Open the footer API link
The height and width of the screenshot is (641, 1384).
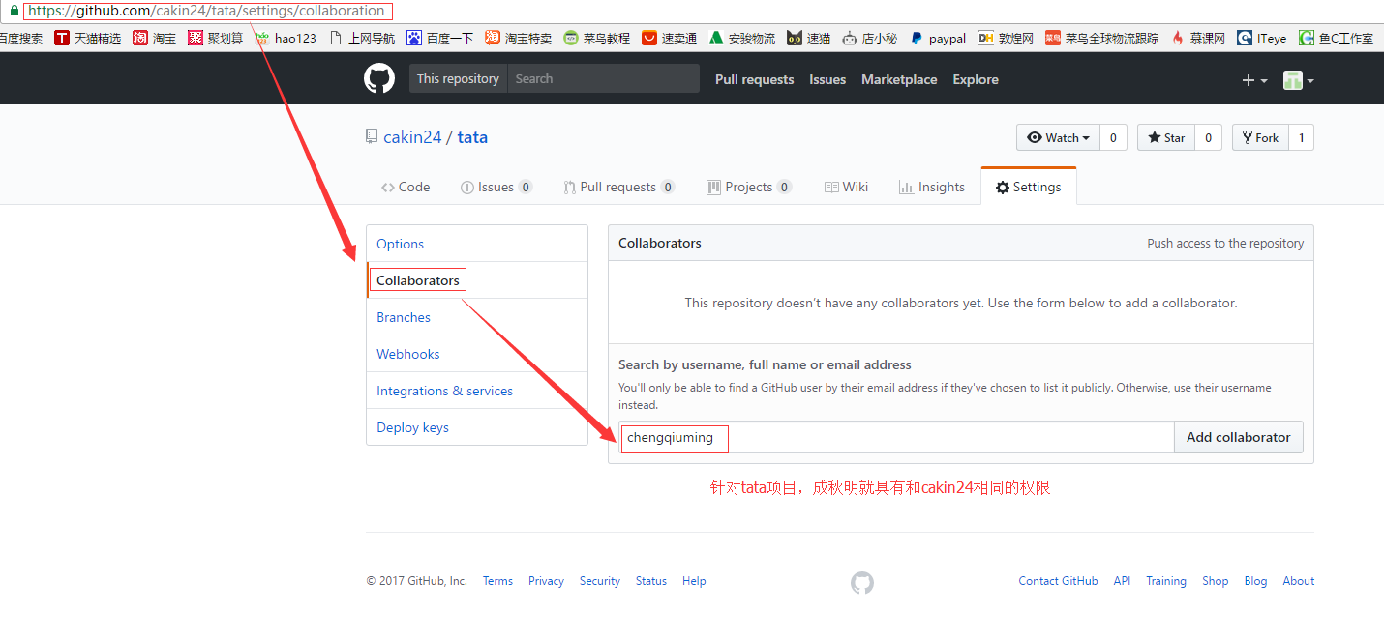(x=1122, y=581)
